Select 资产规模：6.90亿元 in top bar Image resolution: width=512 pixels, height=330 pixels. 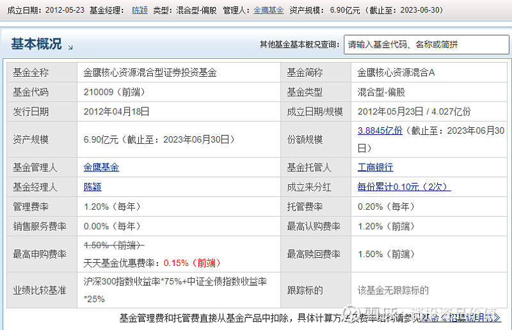click(324, 10)
